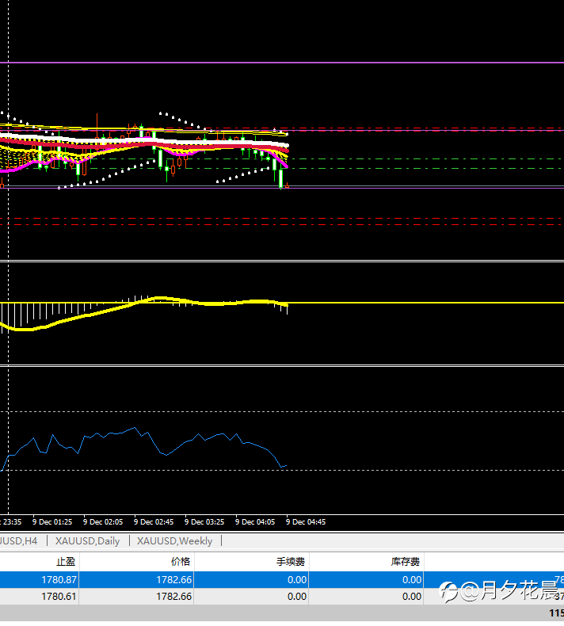This screenshot has width=564, height=626.
Task: Select the XAUUSD,Weekly chart tab
Action: point(174,541)
